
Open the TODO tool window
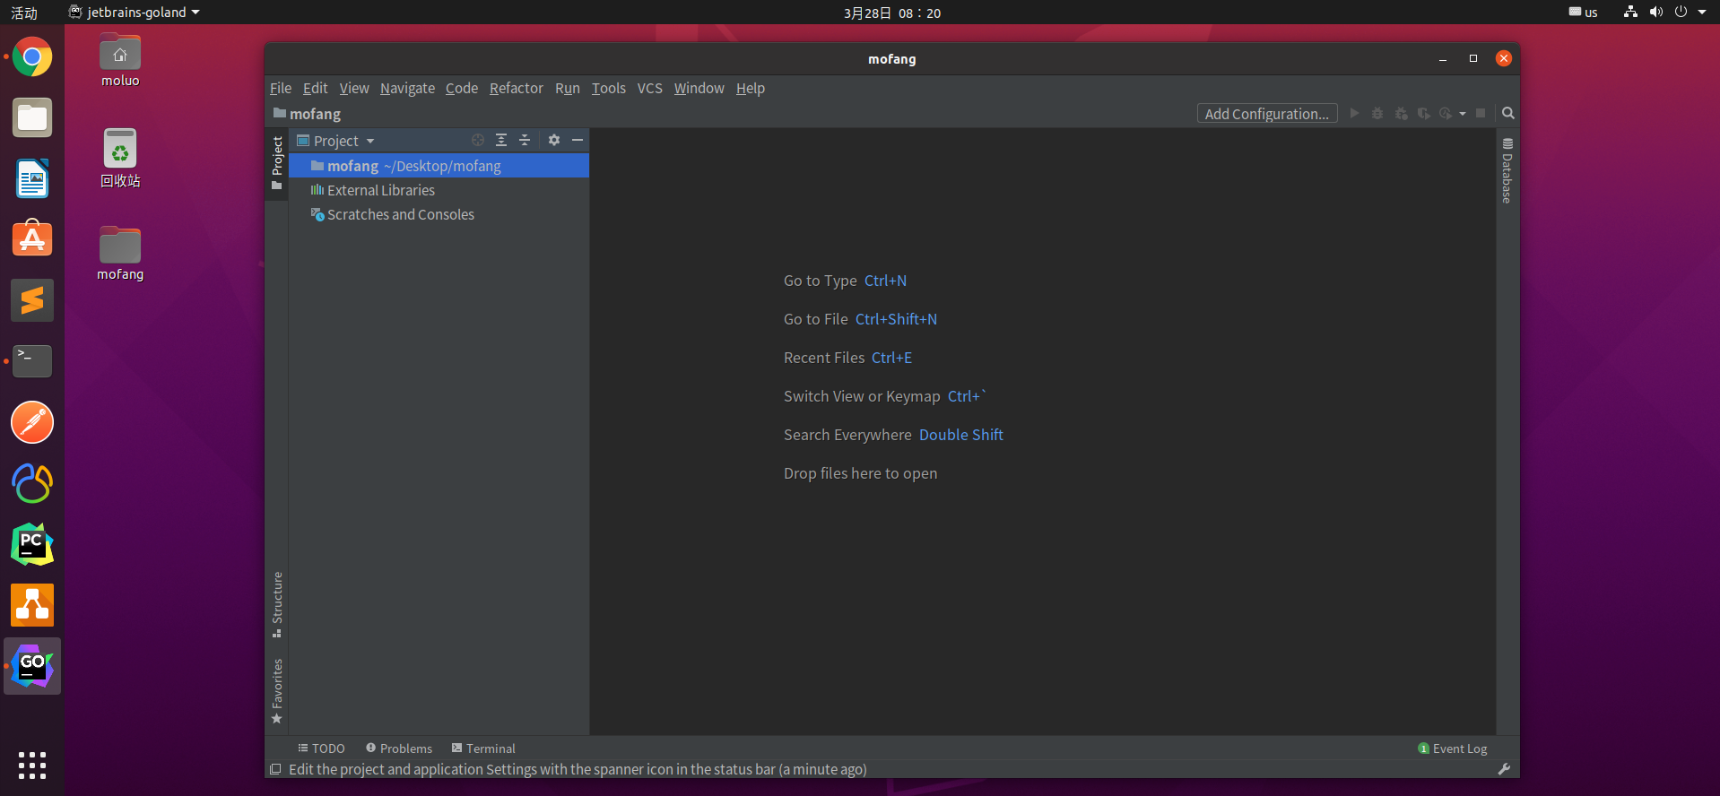[x=322, y=748]
